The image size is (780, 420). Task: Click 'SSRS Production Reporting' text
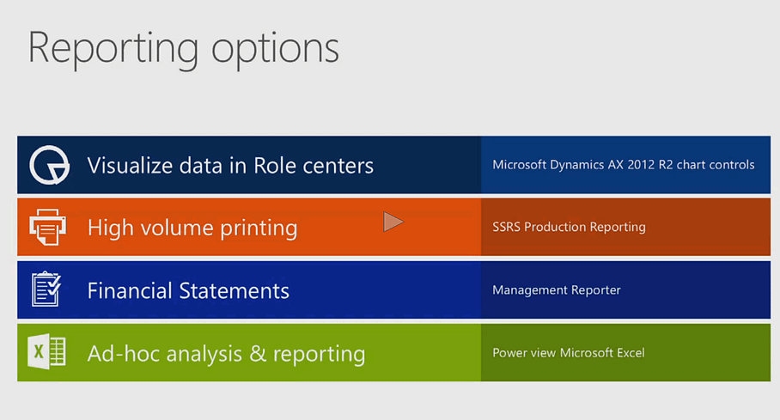pos(569,227)
